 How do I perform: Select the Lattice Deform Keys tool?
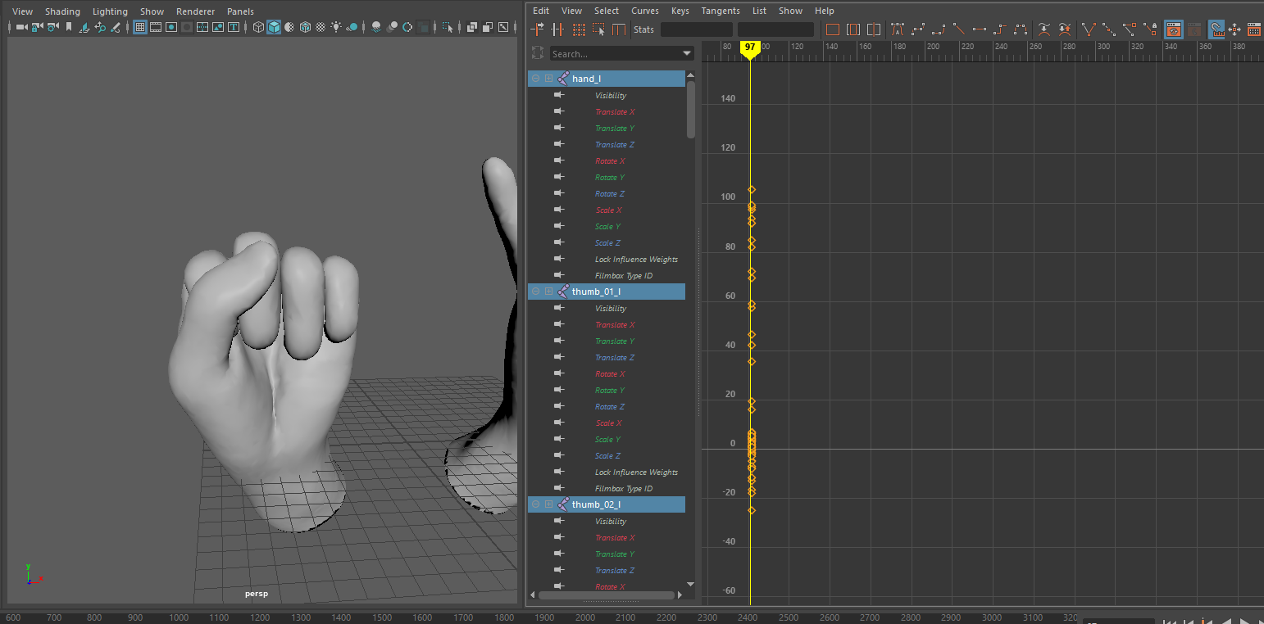tap(579, 29)
